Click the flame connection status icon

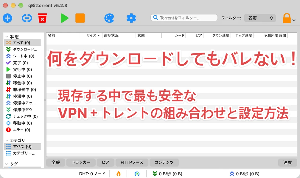(x=119, y=174)
